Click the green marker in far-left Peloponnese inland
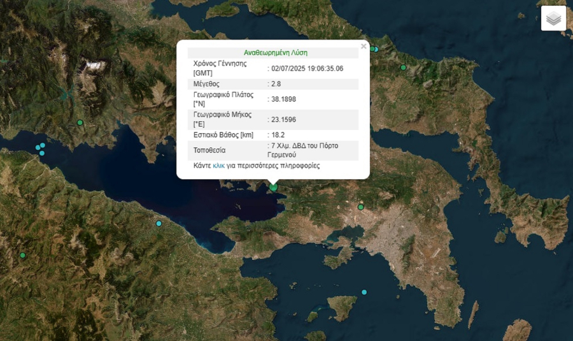Image resolution: width=573 pixels, height=341 pixels. click(23, 256)
